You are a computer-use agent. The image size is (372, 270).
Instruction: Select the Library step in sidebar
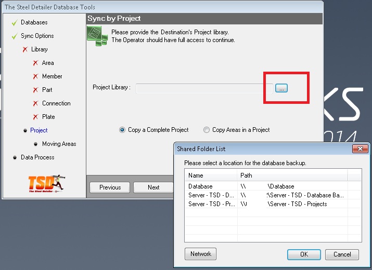[x=40, y=49]
